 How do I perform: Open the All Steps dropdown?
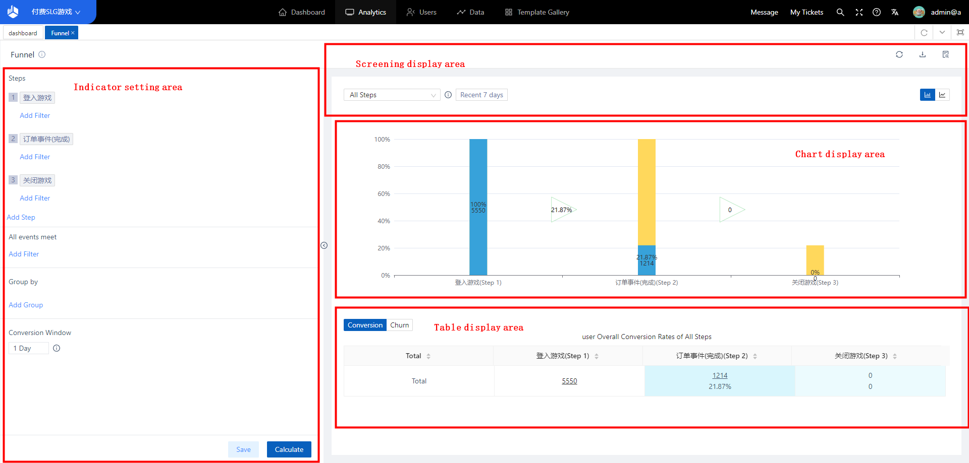[392, 95]
